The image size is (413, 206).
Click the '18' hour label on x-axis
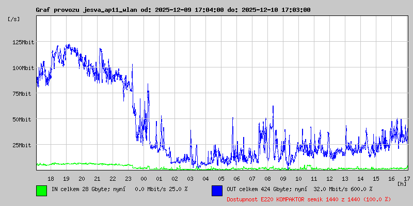coord(51,179)
